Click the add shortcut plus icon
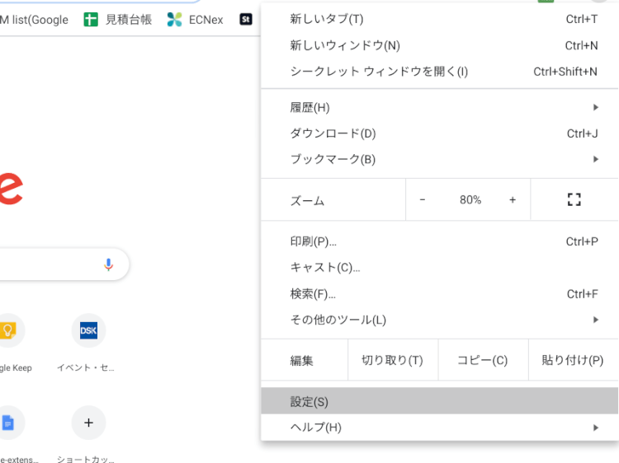The height and width of the screenshot is (463, 619). tap(88, 423)
